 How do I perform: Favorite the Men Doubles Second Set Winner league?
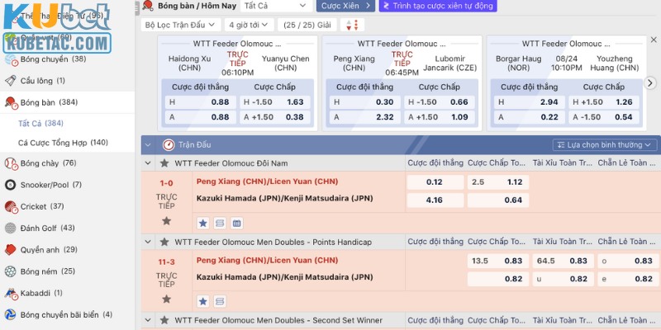pos(164,320)
